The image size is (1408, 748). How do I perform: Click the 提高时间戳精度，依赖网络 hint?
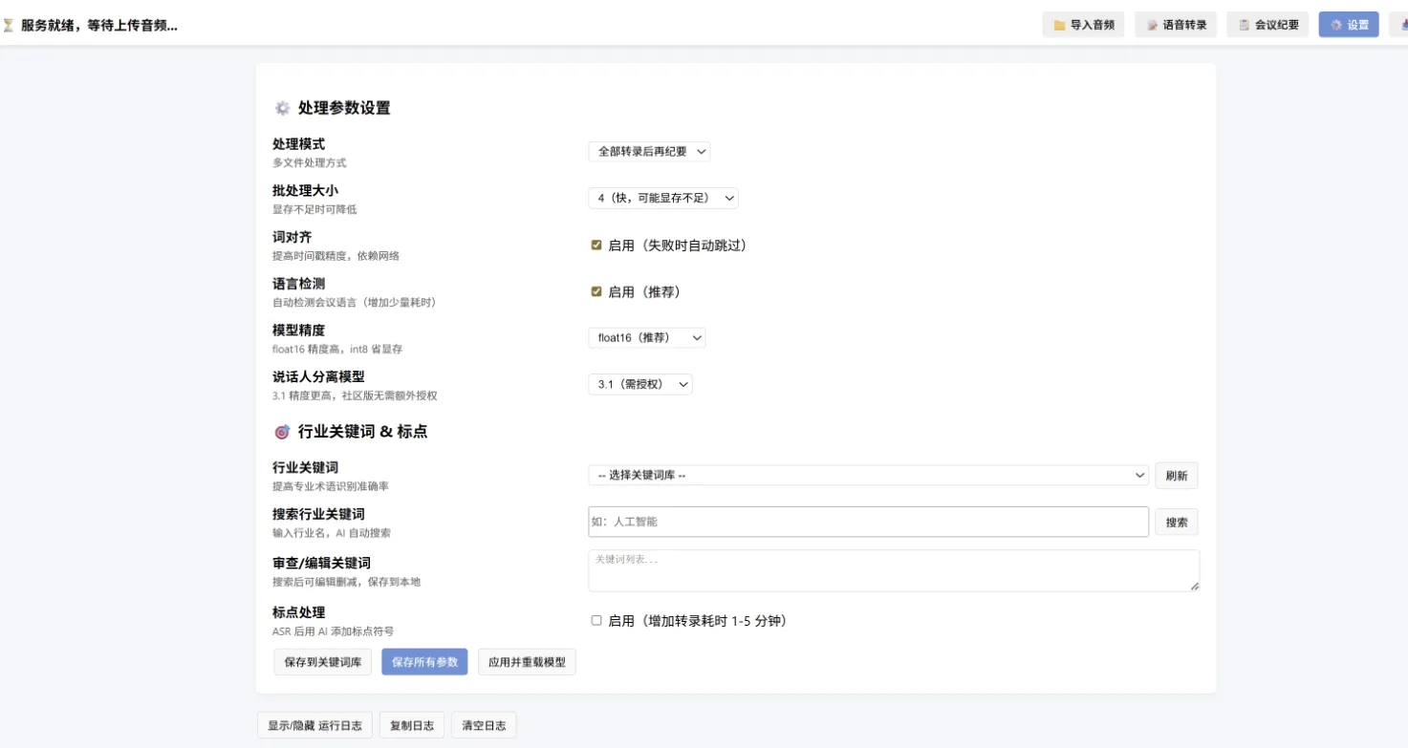pos(336,256)
